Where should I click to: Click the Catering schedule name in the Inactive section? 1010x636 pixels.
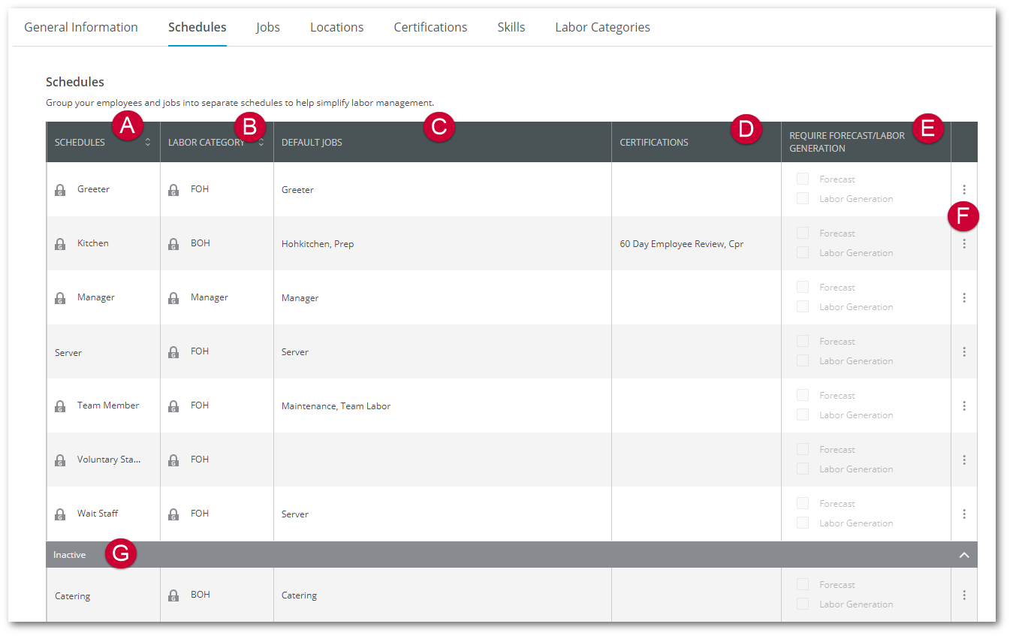tap(73, 595)
